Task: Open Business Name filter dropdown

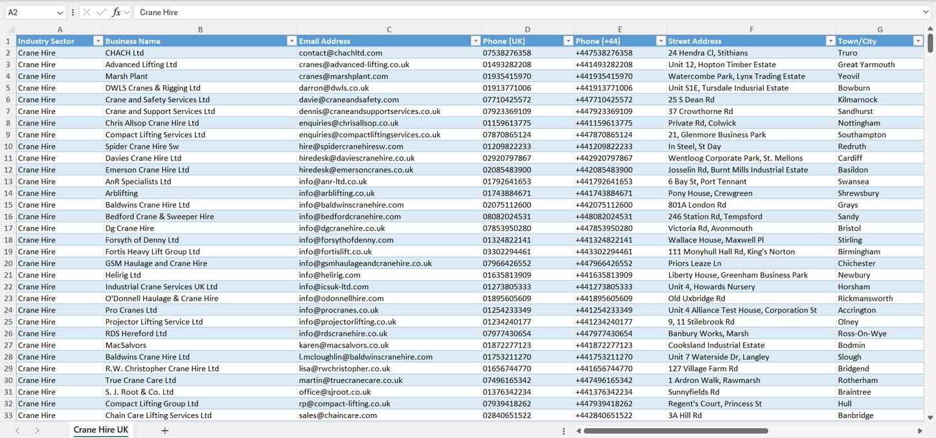Action: (x=291, y=41)
